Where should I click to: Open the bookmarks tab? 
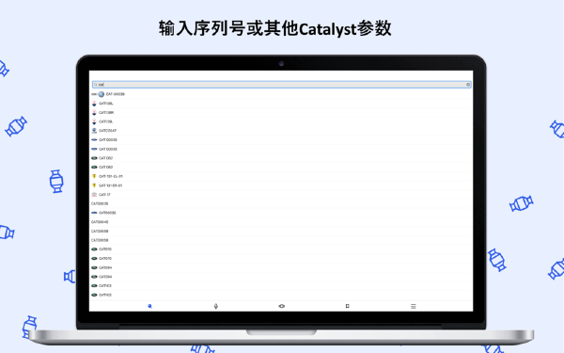[x=348, y=306]
